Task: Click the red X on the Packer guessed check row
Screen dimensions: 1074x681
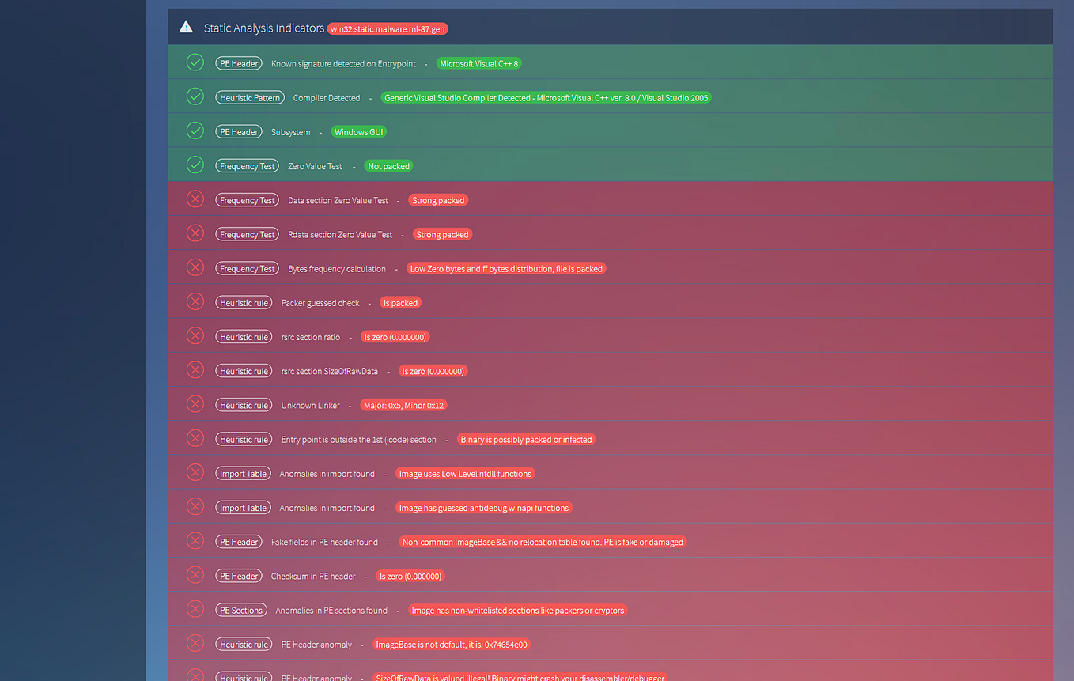Action: coord(195,301)
